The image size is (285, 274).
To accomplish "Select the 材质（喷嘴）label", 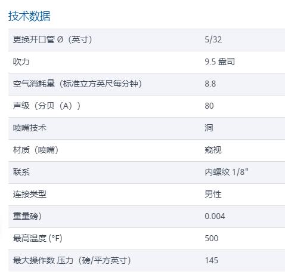I will click(36, 150).
